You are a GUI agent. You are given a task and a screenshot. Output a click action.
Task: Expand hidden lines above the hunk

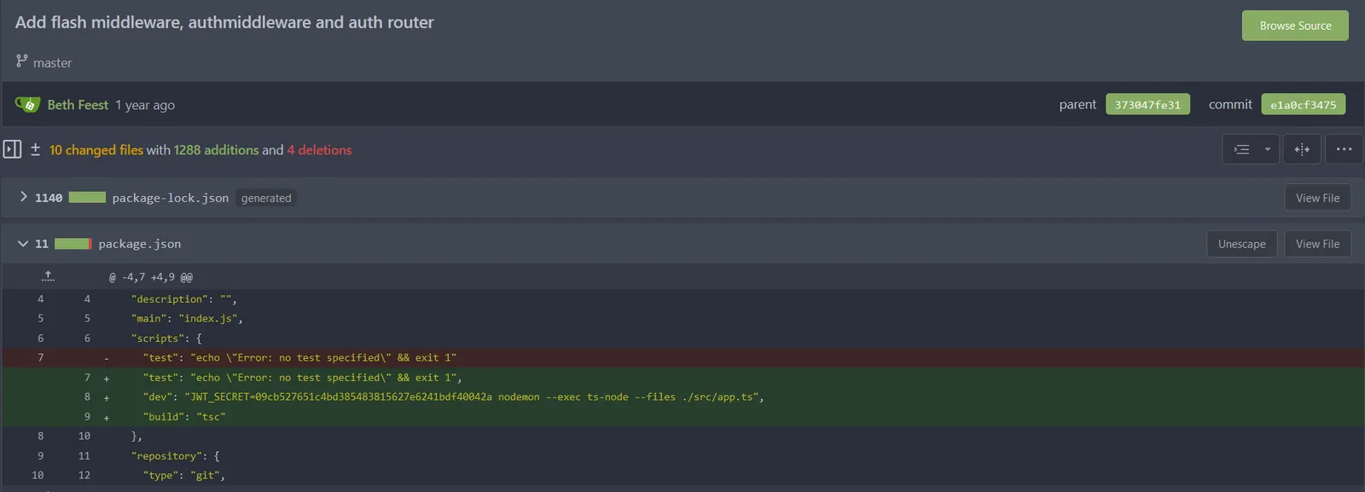click(x=48, y=276)
